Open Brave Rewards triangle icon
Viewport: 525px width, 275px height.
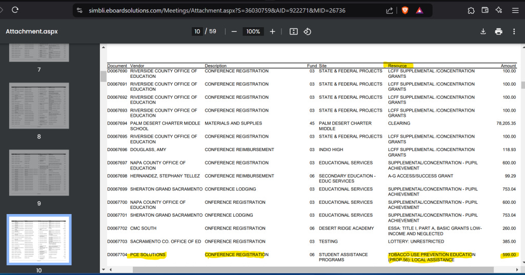419,10
